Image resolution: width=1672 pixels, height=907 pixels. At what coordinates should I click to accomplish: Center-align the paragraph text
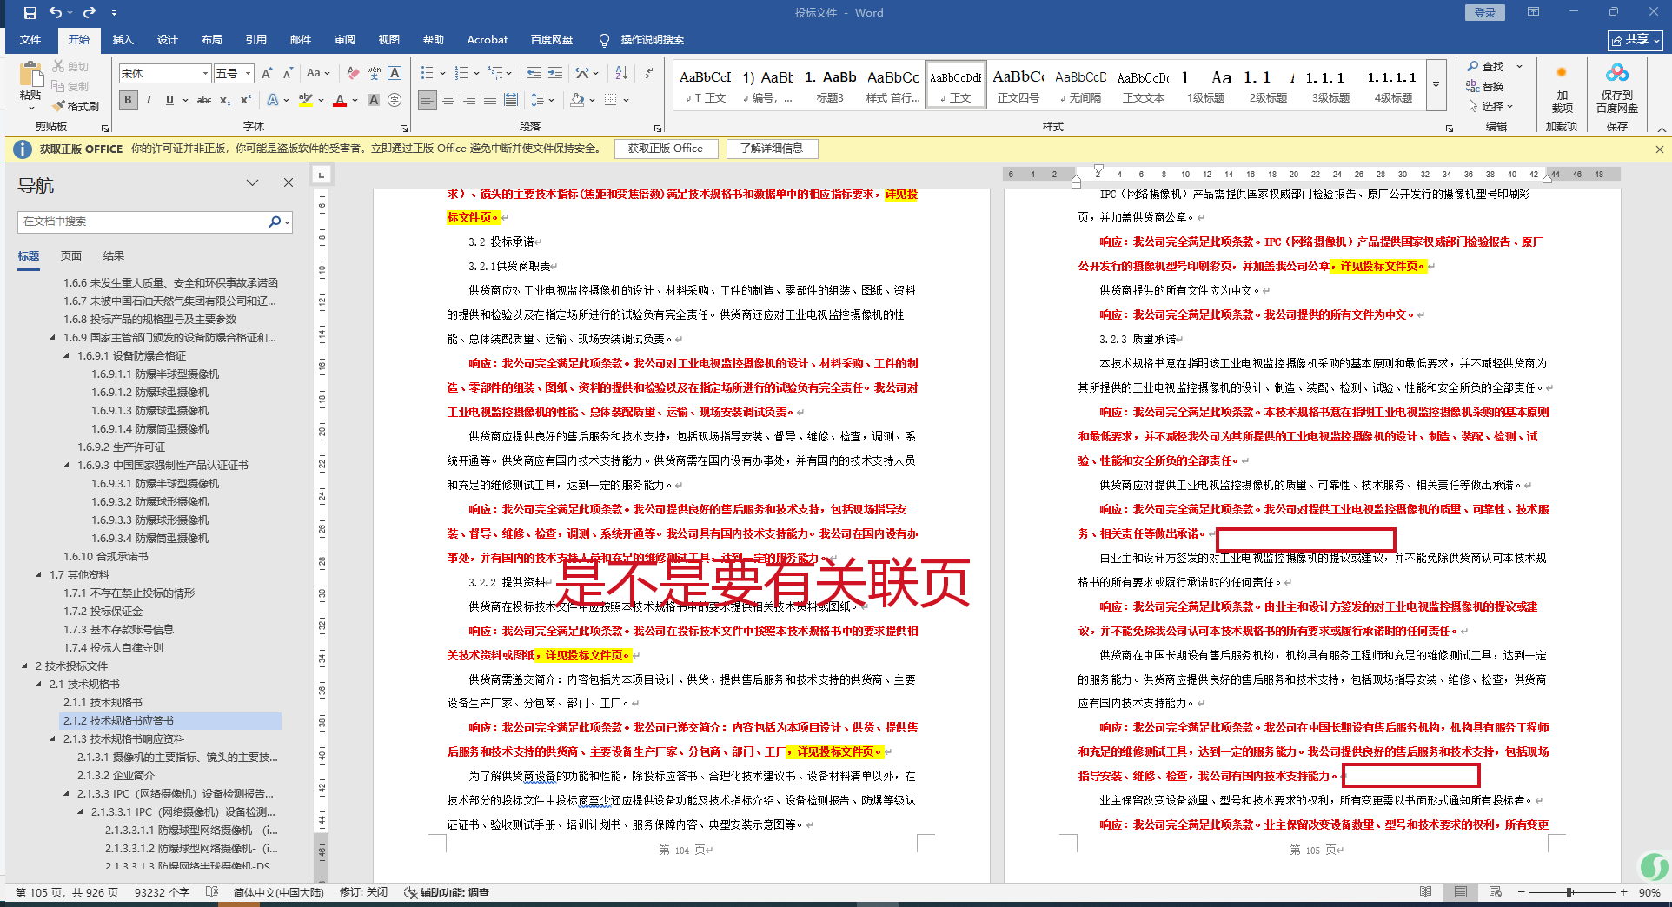[x=448, y=100]
